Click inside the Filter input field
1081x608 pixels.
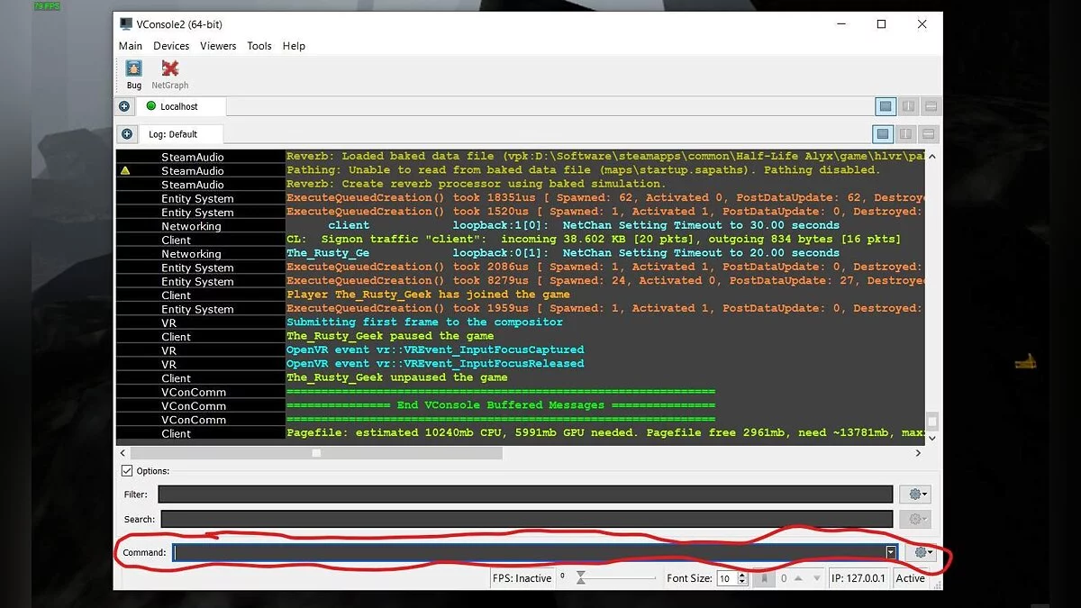pyautogui.click(x=524, y=495)
